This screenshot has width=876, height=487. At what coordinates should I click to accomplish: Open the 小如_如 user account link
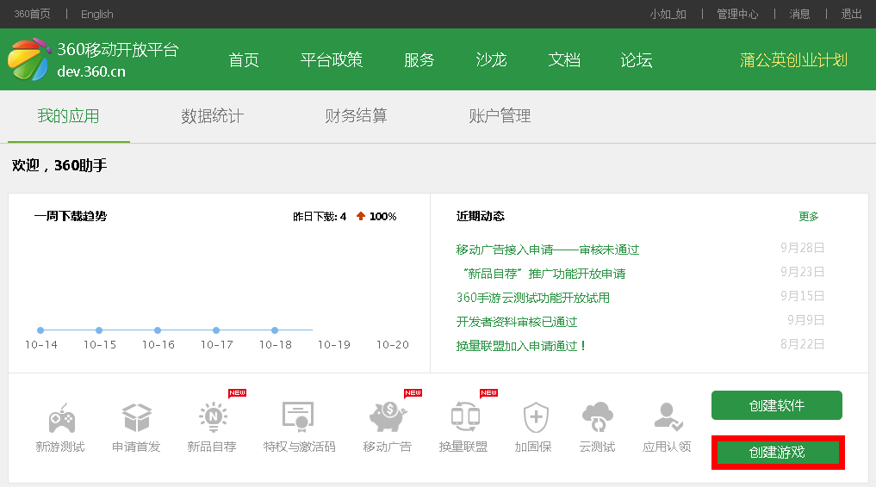[668, 14]
